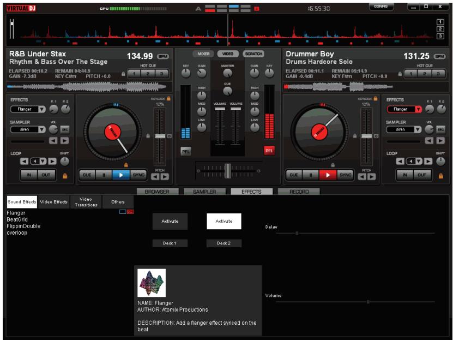Switch center panel to VIDEO
This screenshot has width=453, height=340.
[x=228, y=54]
